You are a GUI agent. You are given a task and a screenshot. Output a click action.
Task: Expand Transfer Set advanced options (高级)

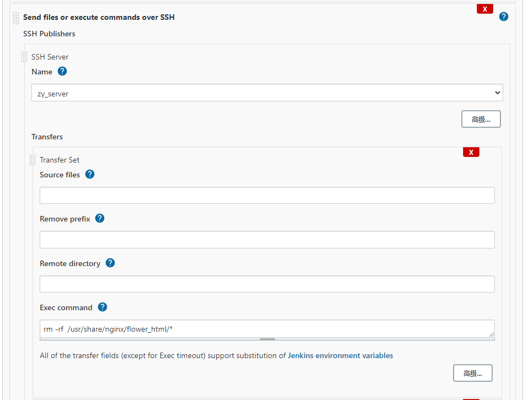point(472,373)
